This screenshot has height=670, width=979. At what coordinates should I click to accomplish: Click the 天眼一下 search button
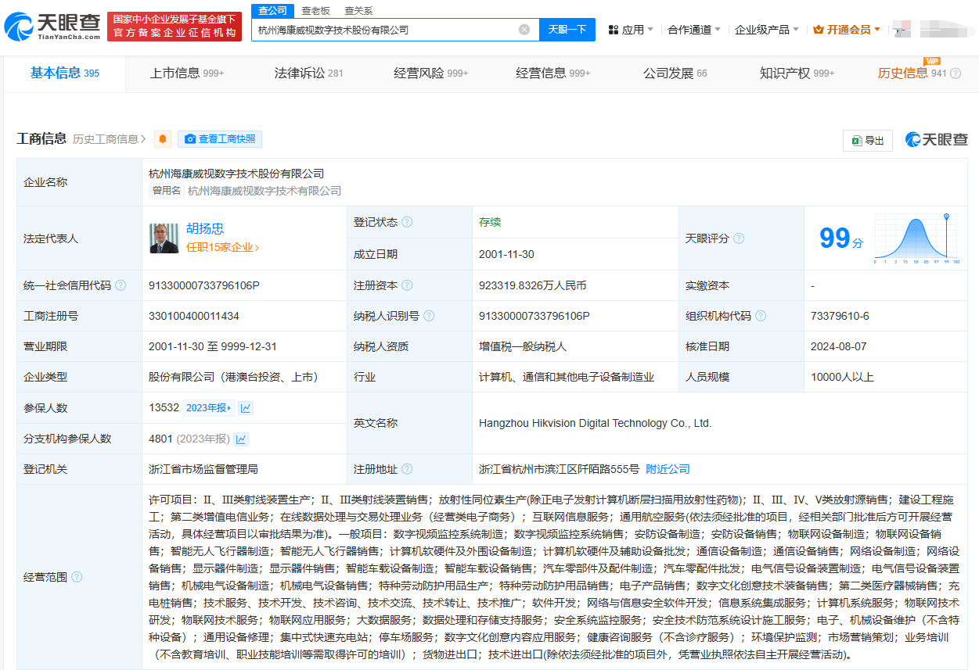pos(567,30)
